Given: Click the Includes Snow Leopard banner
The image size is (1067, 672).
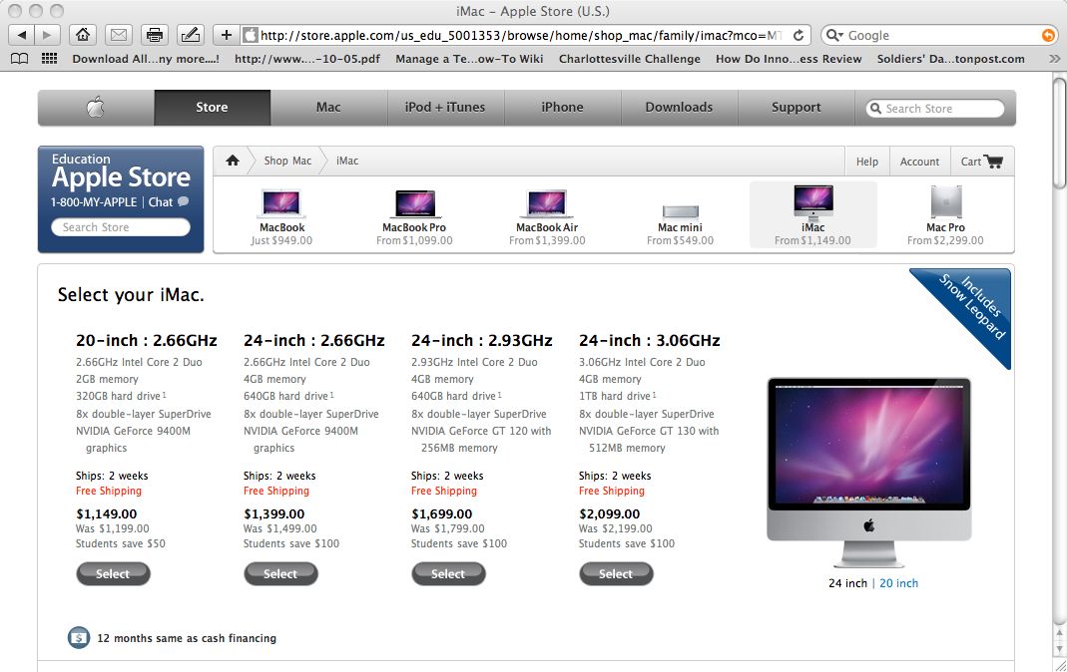Looking at the screenshot, I should pos(970,306).
